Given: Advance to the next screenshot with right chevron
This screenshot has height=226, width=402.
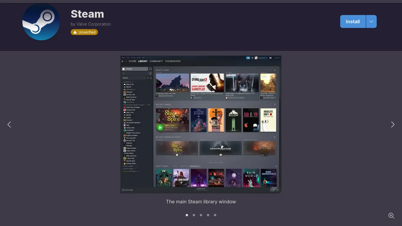Looking at the screenshot, I should pos(393,124).
